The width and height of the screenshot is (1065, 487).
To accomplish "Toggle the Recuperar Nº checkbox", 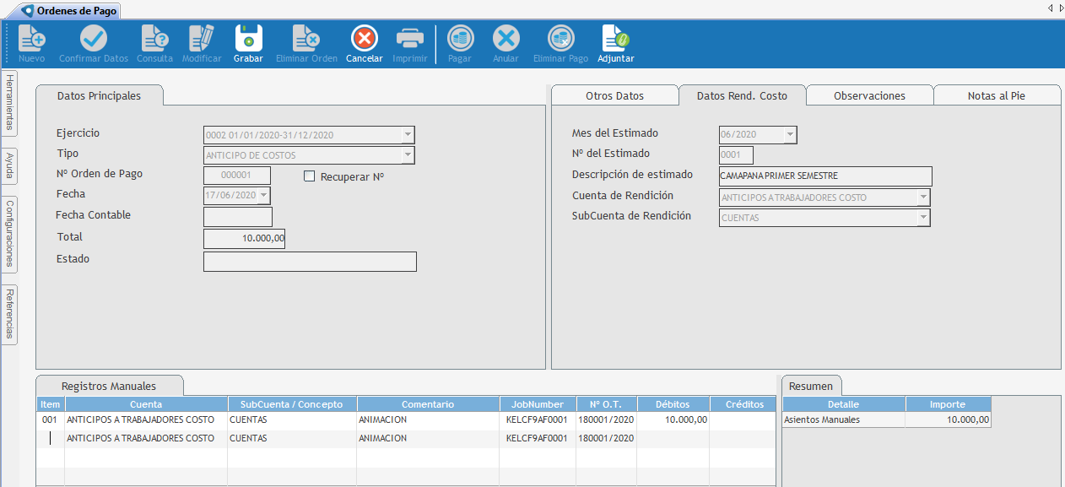I will click(x=309, y=176).
